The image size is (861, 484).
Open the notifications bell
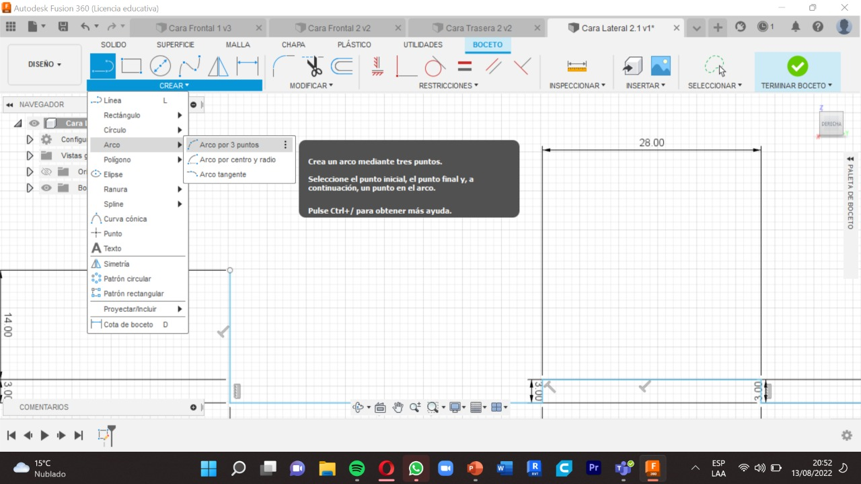[796, 27]
